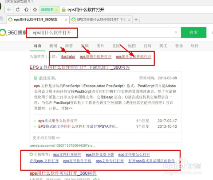This screenshot has width=213, height=180.
Task: Select the 英文 search category
Action: click(x=163, y=46)
